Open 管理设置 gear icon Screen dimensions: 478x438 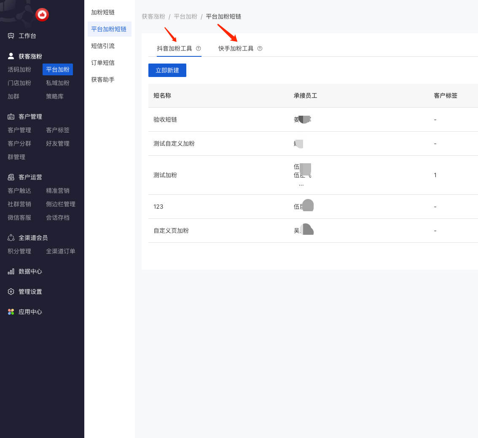click(11, 292)
